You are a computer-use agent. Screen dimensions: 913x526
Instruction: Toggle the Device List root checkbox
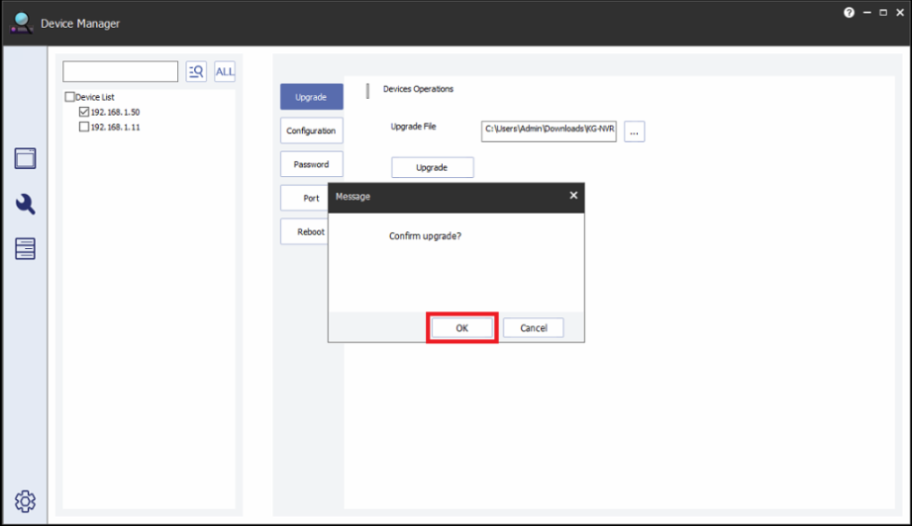(x=70, y=97)
